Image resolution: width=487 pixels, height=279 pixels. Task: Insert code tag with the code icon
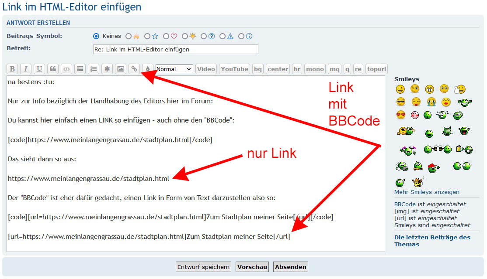pos(66,69)
